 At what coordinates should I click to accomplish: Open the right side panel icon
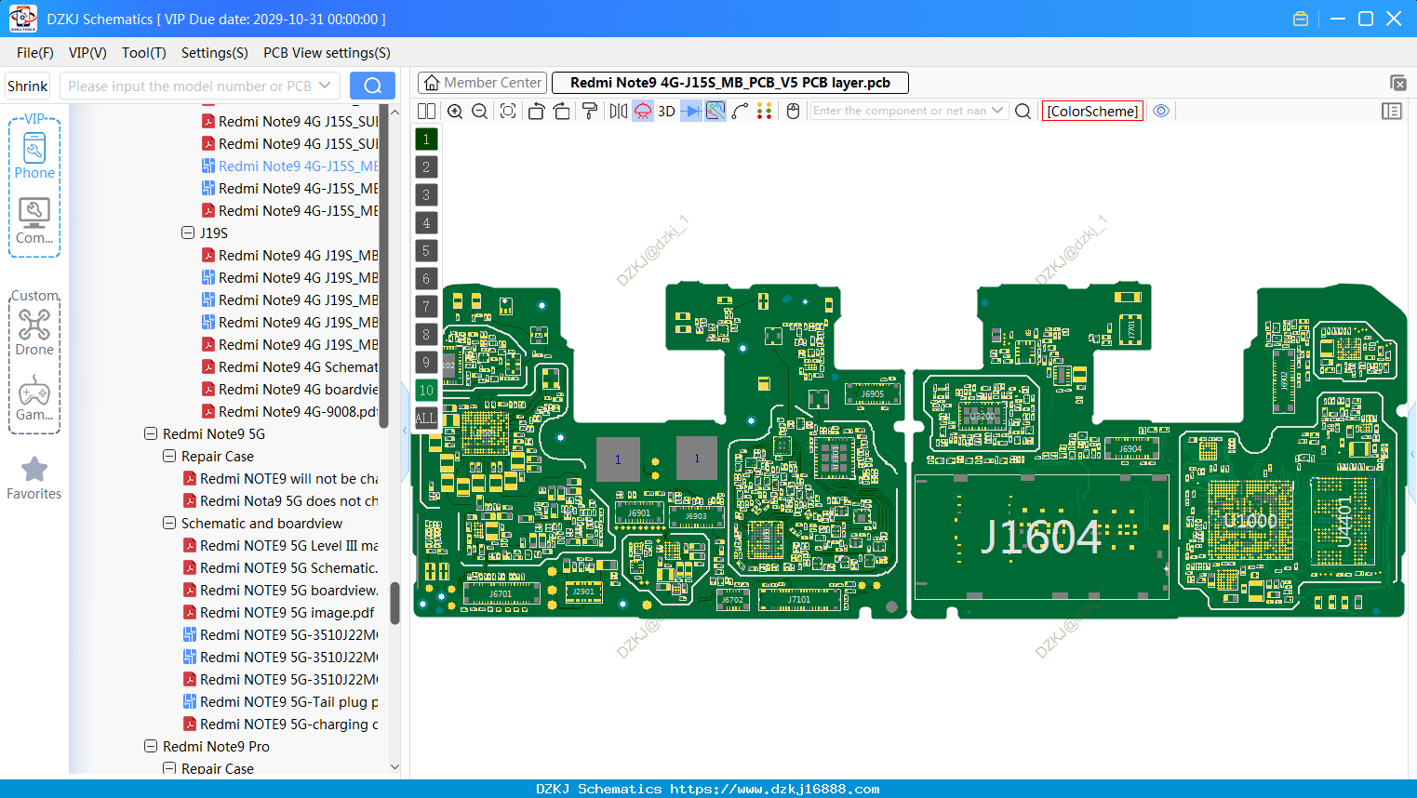click(1392, 111)
